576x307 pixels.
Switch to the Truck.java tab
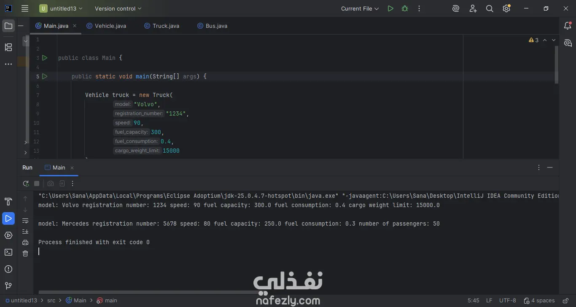pos(162,26)
